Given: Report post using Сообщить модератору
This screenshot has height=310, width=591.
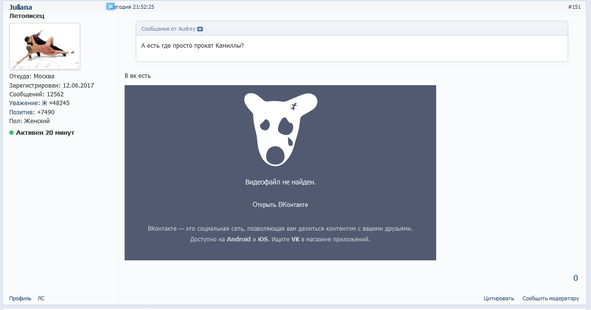Looking at the screenshot, I should [551, 298].
